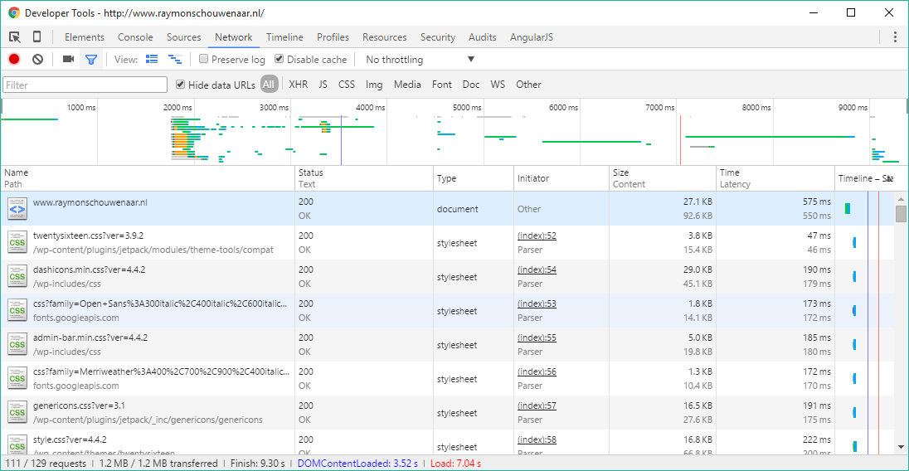Open the Elements tab
Viewport: 909px width, 471px height.
[85, 37]
